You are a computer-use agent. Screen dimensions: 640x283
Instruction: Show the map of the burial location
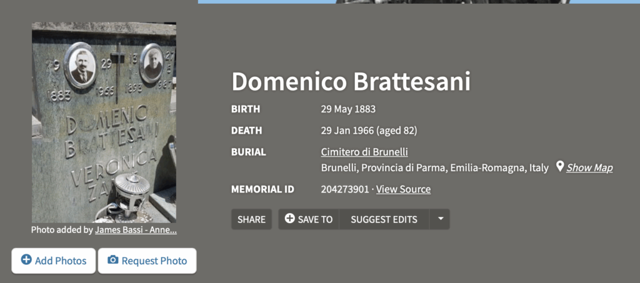point(589,167)
